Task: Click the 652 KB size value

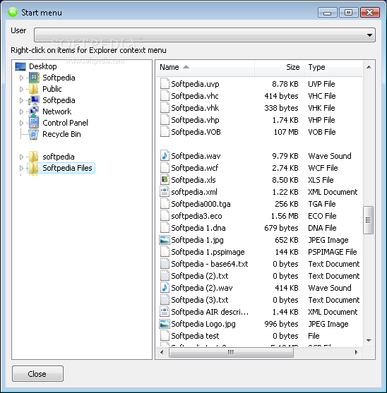Action: pos(287,240)
